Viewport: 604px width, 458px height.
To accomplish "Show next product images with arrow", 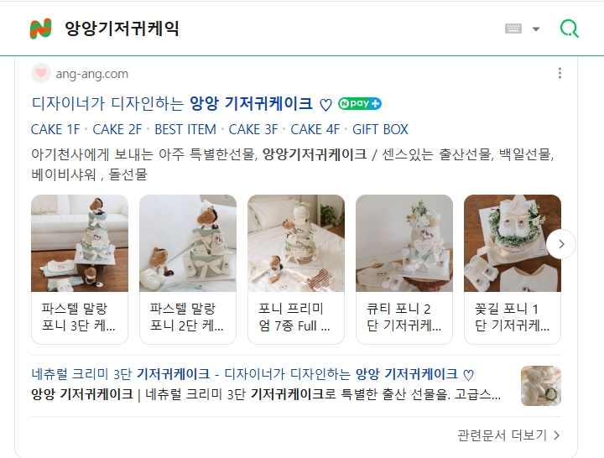I will pos(561,244).
